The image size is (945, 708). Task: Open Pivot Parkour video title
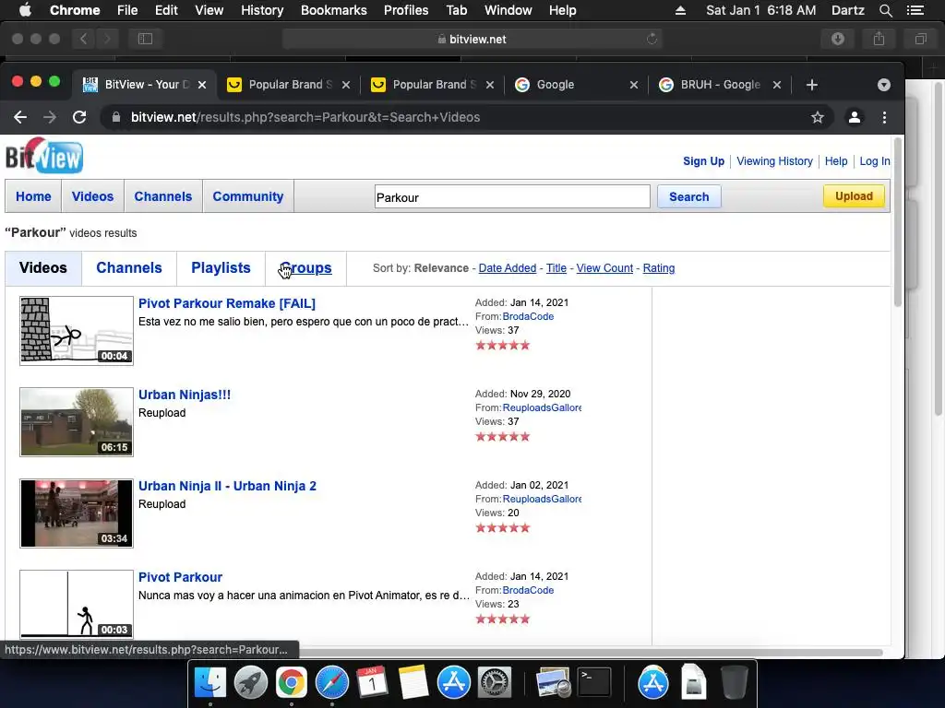point(180,577)
